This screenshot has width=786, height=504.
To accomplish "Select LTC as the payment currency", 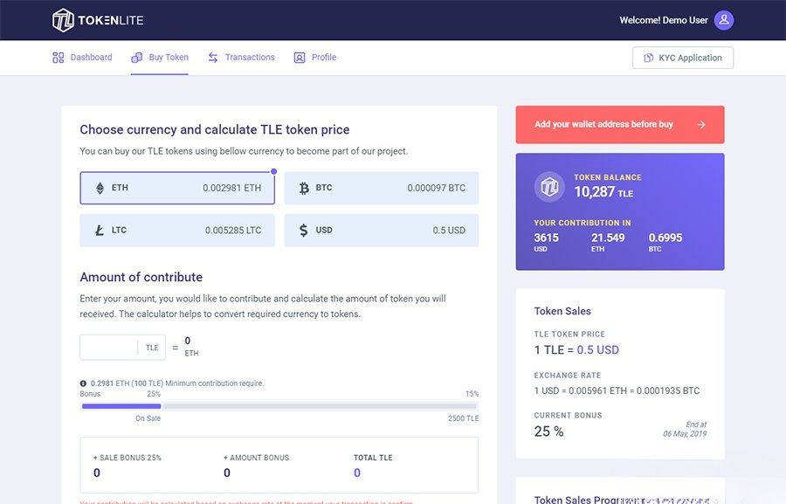I will 177,230.
